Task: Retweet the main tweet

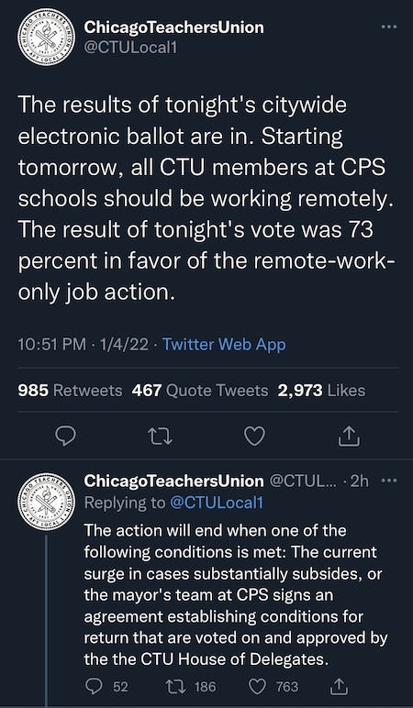Action: coord(161,437)
